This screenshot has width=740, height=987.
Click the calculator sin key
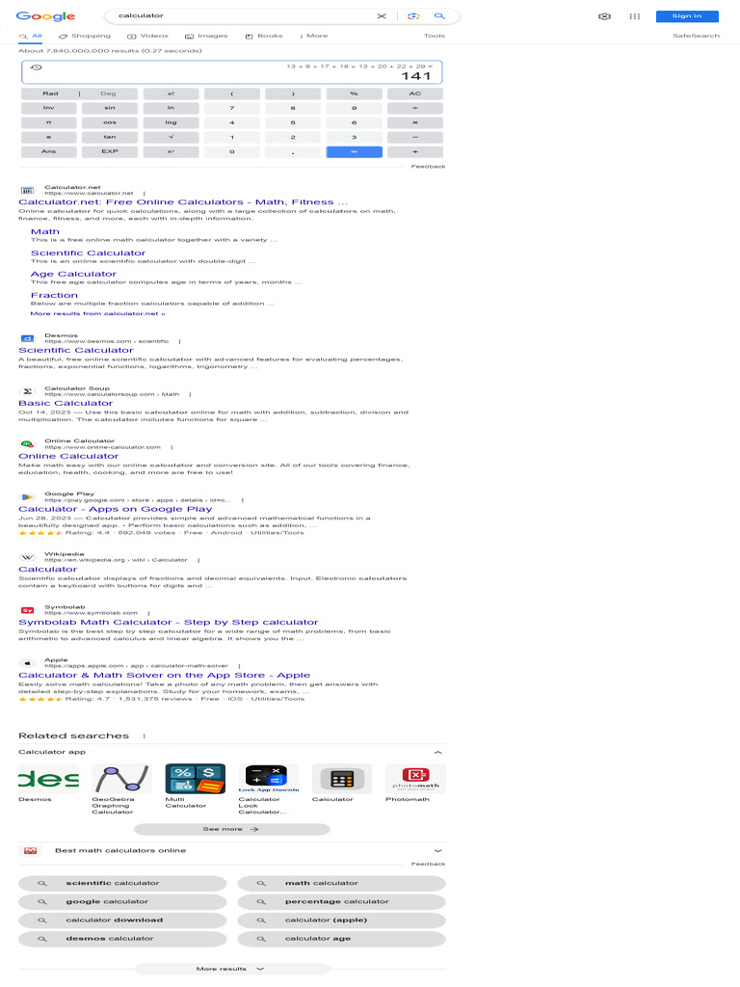(110, 108)
